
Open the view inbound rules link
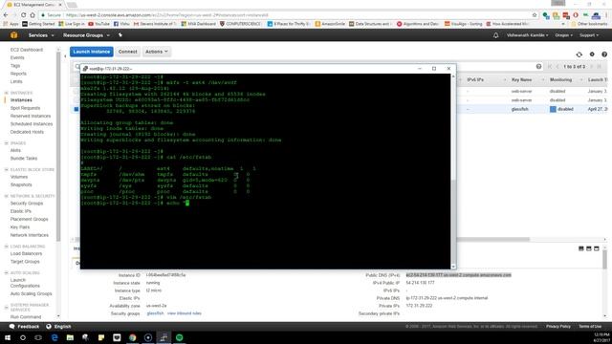(185, 313)
